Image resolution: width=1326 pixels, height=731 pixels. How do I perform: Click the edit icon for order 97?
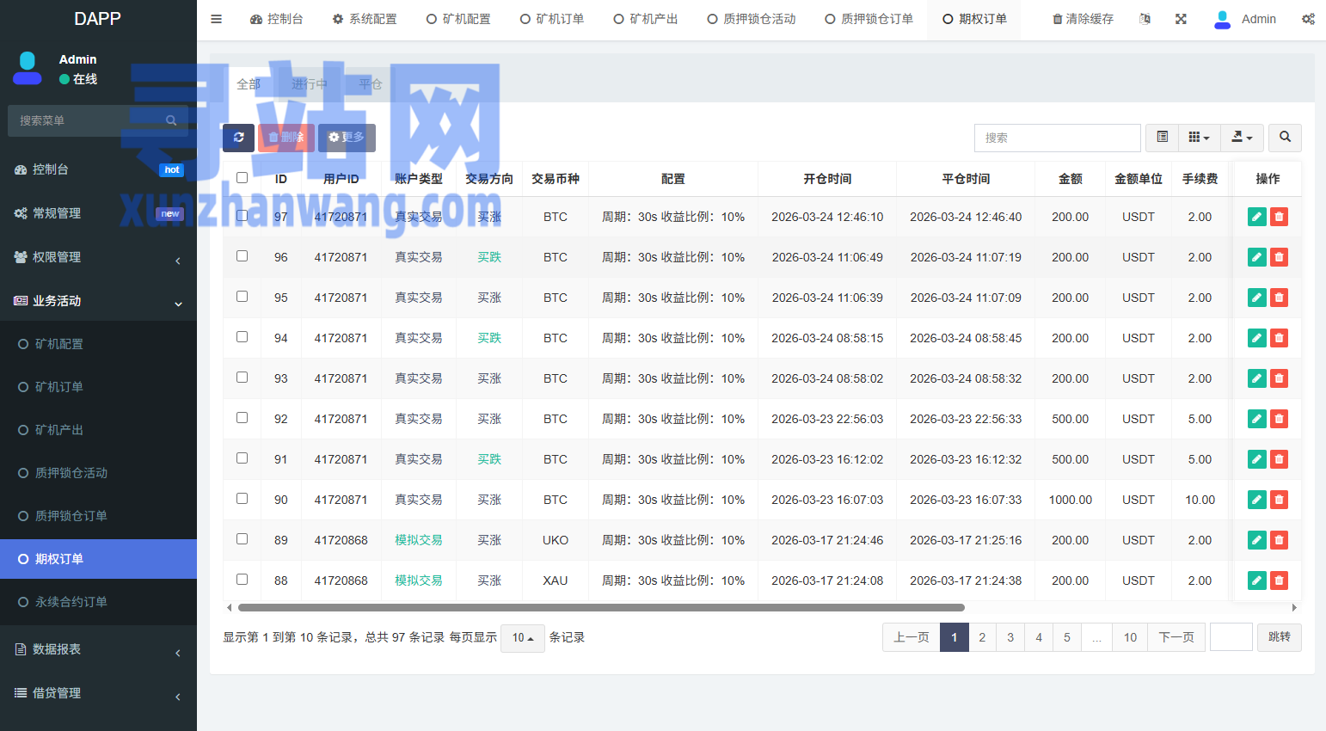click(x=1256, y=217)
